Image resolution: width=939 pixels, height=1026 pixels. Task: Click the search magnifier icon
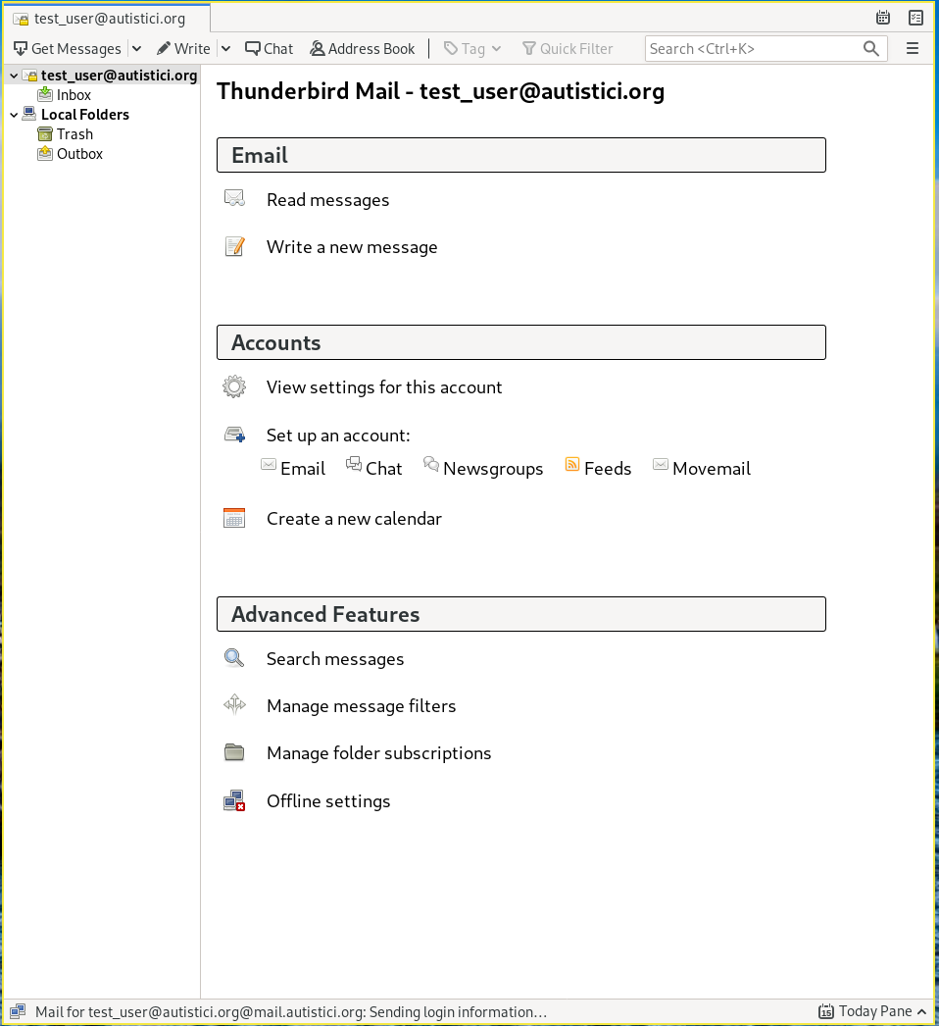[x=870, y=48]
